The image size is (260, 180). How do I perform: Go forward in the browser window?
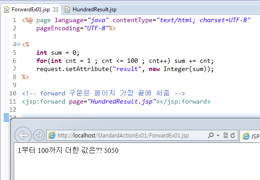(x=39, y=135)
